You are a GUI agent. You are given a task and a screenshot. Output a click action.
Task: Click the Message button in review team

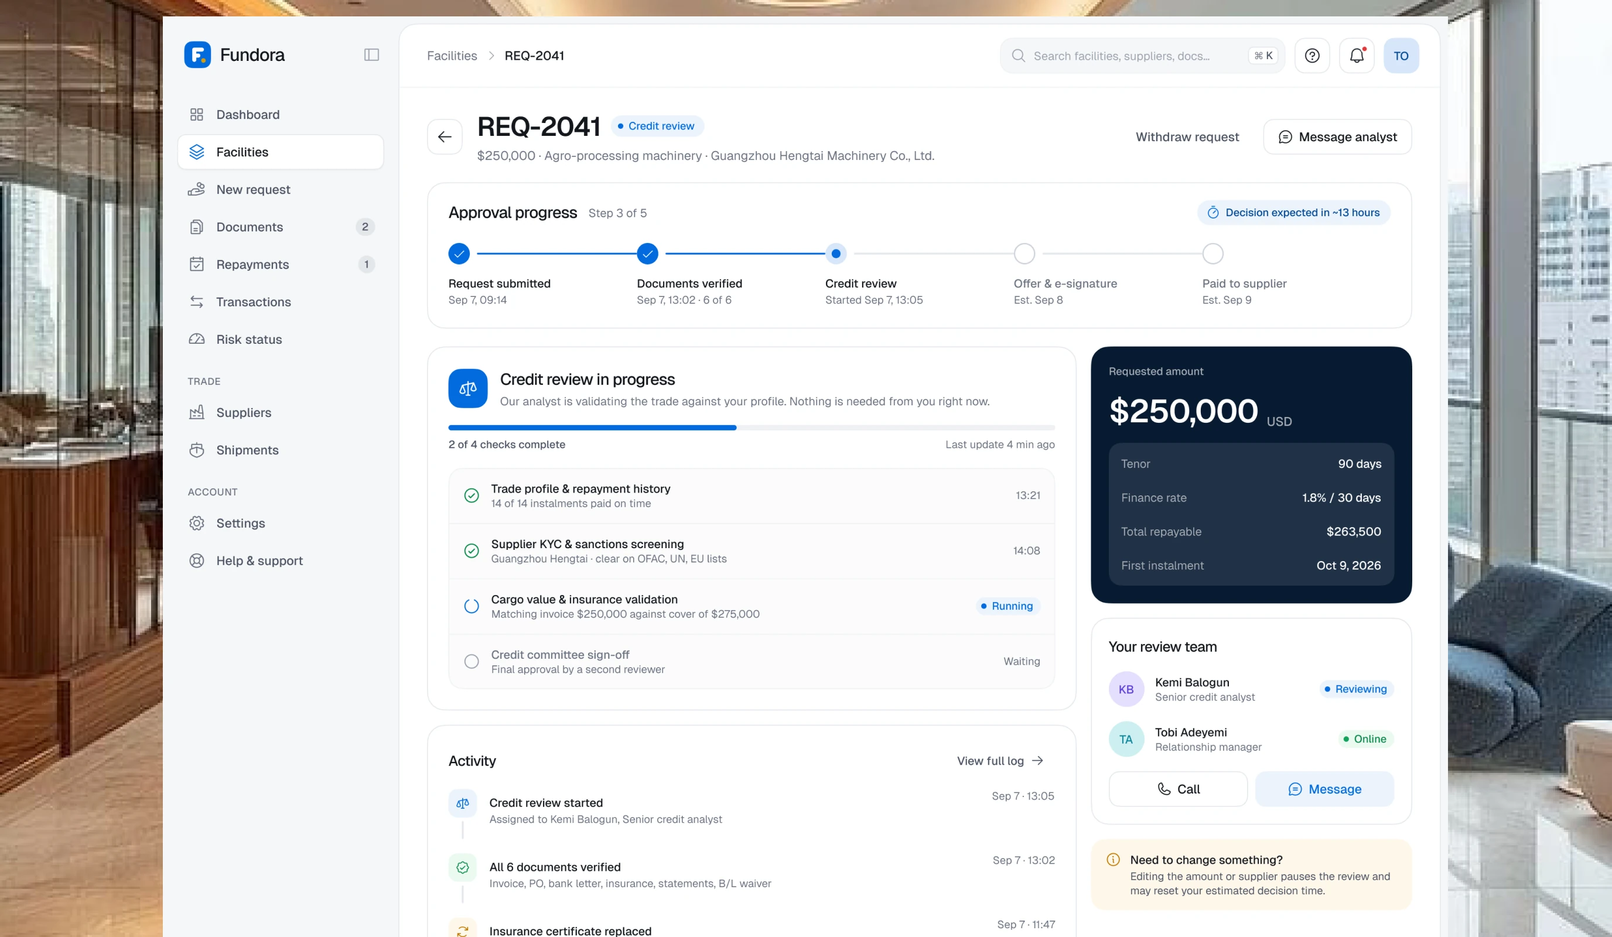click(x=1324, y=789)
